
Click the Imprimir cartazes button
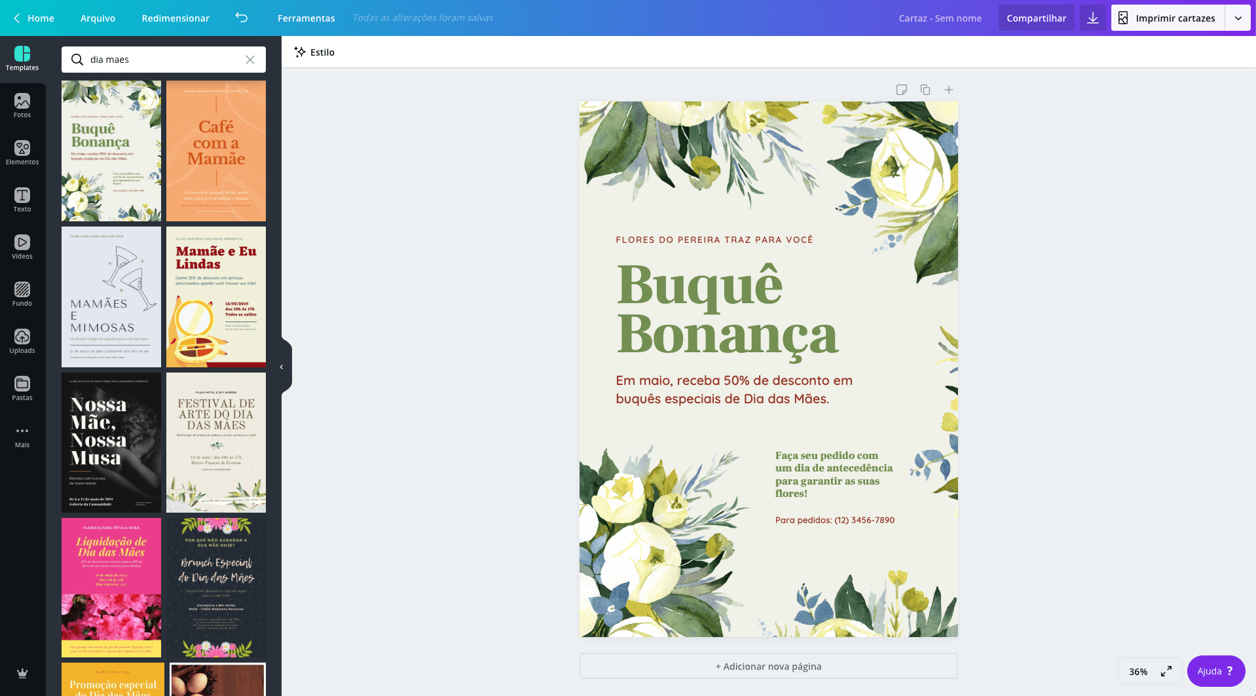(x=1168, y=18)
